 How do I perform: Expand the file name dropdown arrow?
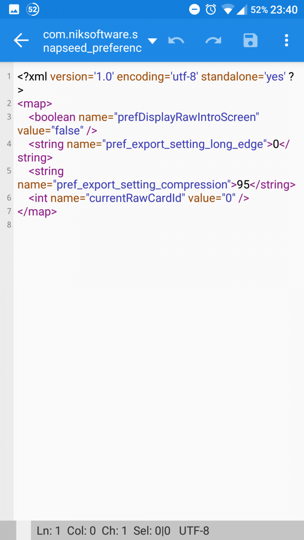pyautogui.click(x=153, y=41)
